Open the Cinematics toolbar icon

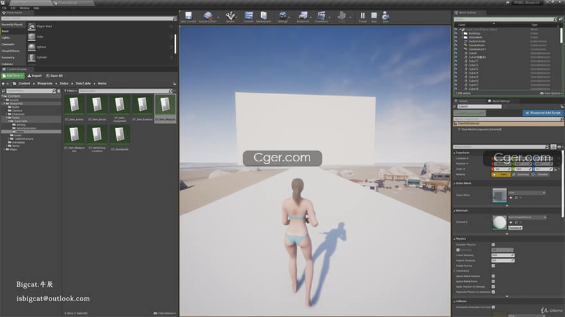point(321,16)
